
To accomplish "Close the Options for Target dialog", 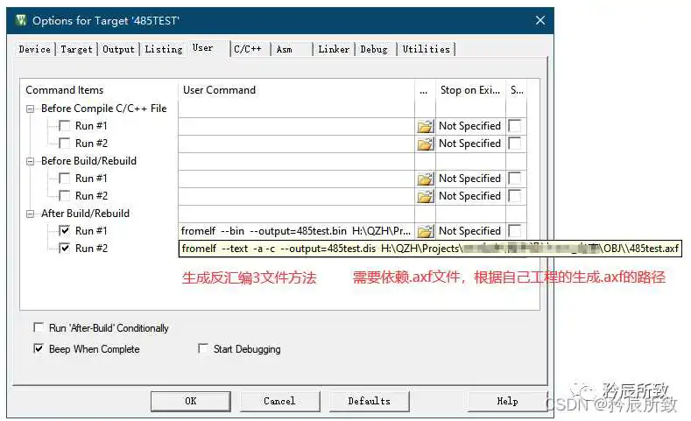I will point(539,20).
